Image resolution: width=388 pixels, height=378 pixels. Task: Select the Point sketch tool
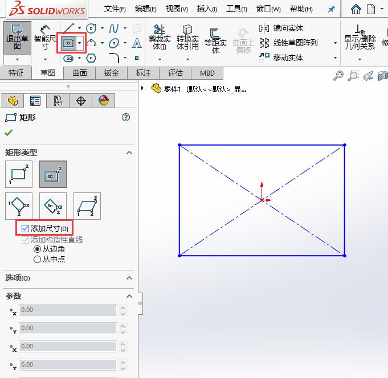point(137,58)
